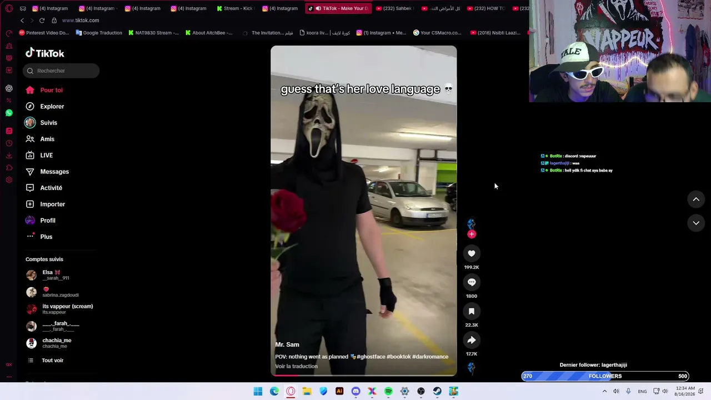Go to the previous video with up chevron

click(x=696, y=199)
